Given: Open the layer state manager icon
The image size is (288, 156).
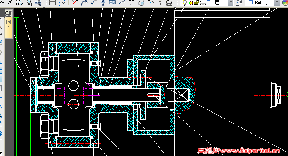Looking at the screenshot, I should coord(239,3).
